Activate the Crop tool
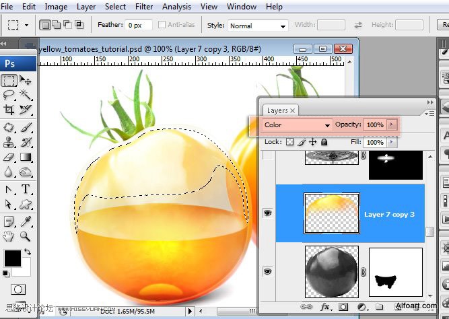 pyautogui.click(x=9, y=110)
